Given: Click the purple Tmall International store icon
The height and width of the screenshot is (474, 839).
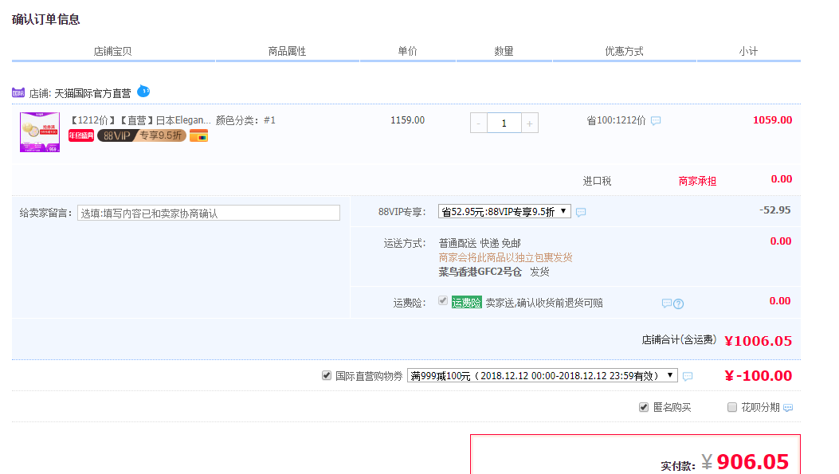Looking at the screenshot, I should point(18,93).
